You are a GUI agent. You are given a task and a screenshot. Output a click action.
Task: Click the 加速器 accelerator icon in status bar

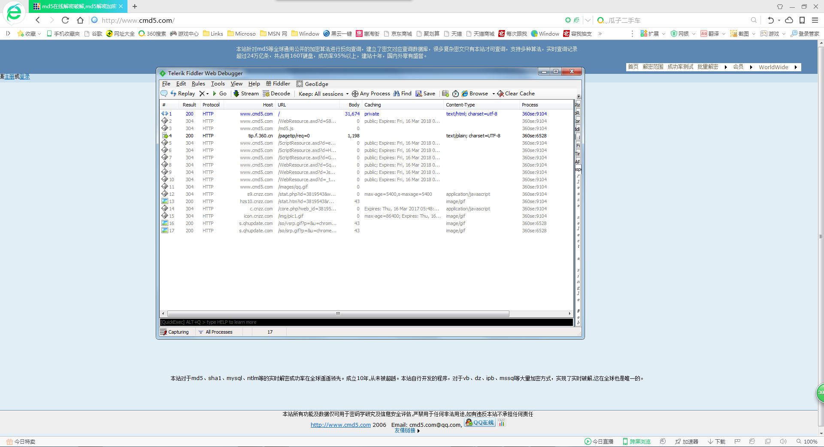(x=686, y=441)
